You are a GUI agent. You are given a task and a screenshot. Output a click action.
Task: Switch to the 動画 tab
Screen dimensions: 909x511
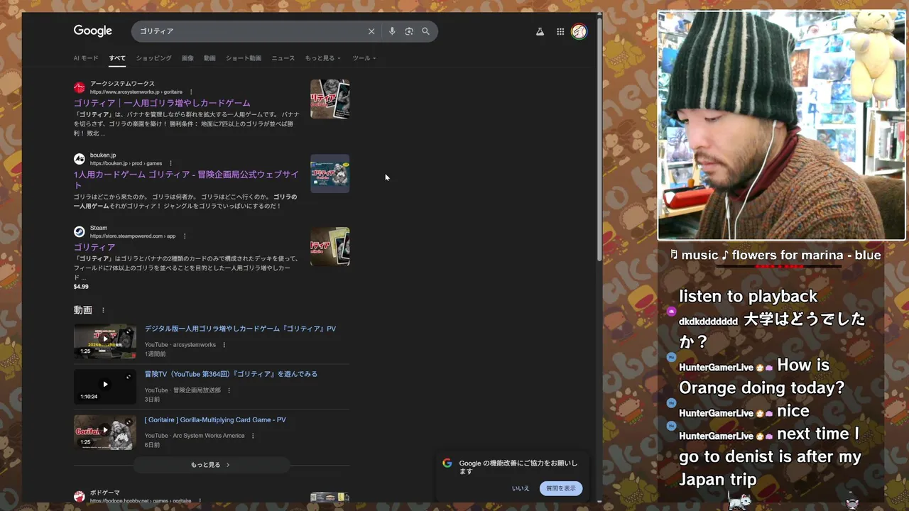(209, 58)
